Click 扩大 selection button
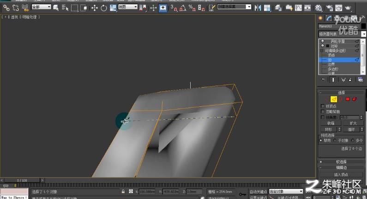This screenshot has height=199, width=367. (x=353, y=123)
